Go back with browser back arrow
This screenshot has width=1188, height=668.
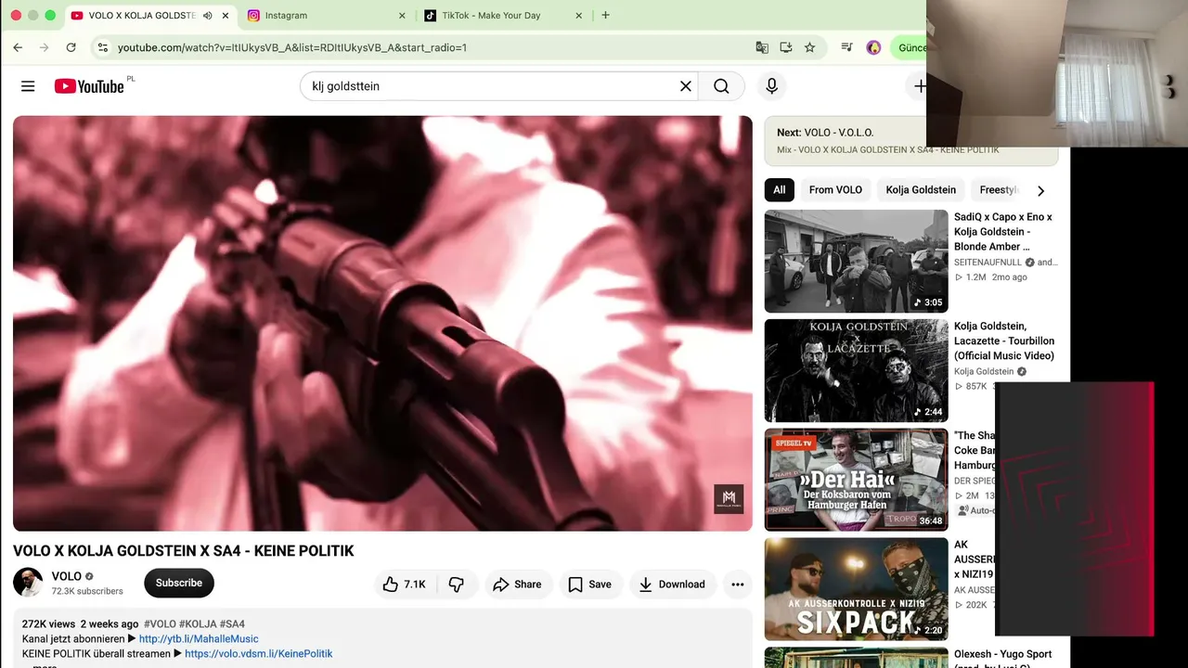click(x=18, y=47)
